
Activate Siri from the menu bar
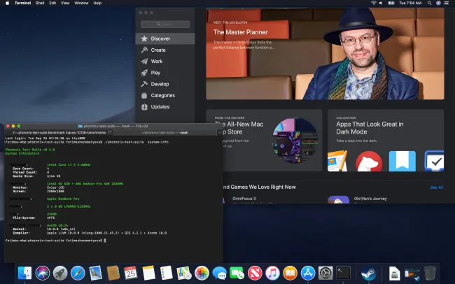click(438, 3)
